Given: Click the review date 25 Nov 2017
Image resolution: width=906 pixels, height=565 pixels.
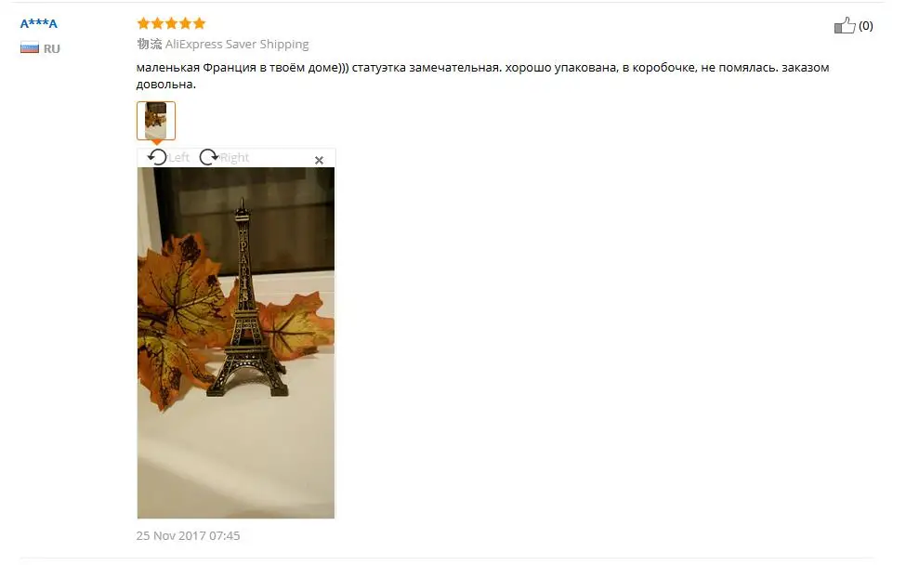Looking at the screenshot, I should pos(188,535).
